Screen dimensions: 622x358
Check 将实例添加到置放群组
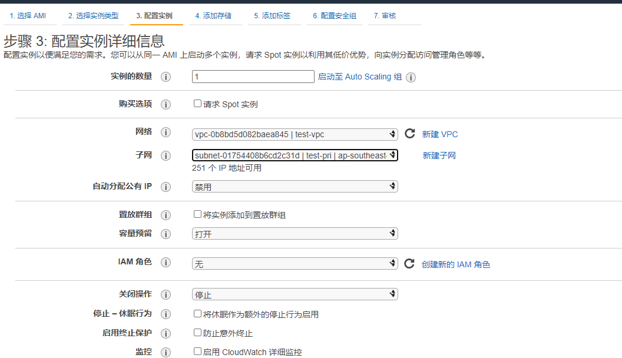pos(197,214)
